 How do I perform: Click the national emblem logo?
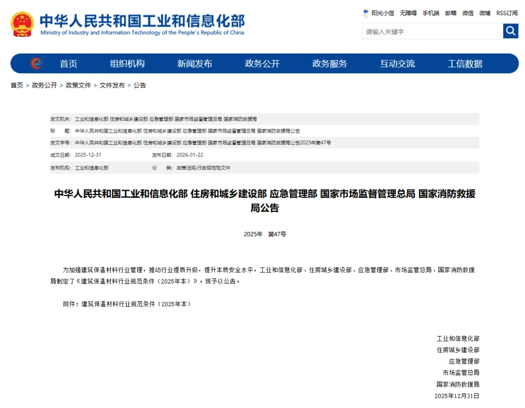pos(22,24)
